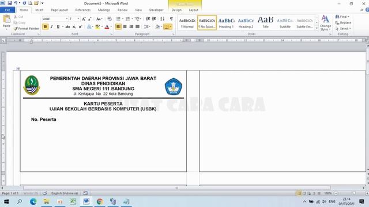
Task: Sort the selected text
Action: [x=163, y=19]
